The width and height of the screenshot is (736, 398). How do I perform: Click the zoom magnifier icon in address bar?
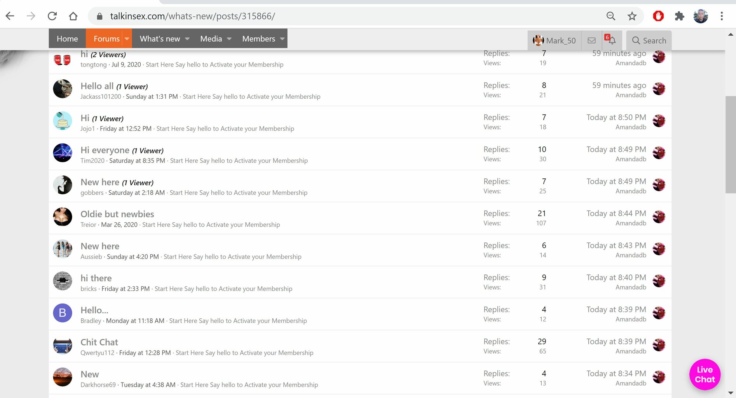pyautogui.click(x=611, y=16)
